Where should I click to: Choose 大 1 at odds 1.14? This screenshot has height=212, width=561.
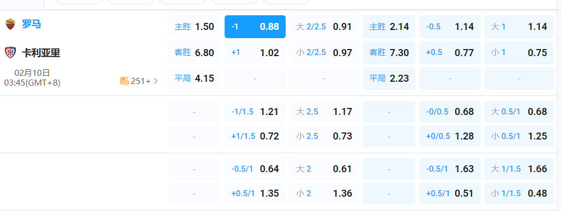pyautogui.click(x=519, y=27)
